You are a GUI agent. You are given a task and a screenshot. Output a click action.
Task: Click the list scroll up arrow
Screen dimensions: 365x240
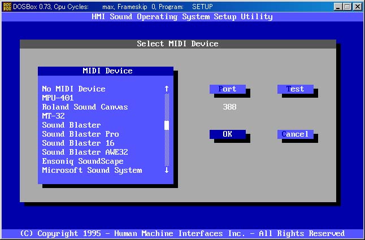[167, 89]
